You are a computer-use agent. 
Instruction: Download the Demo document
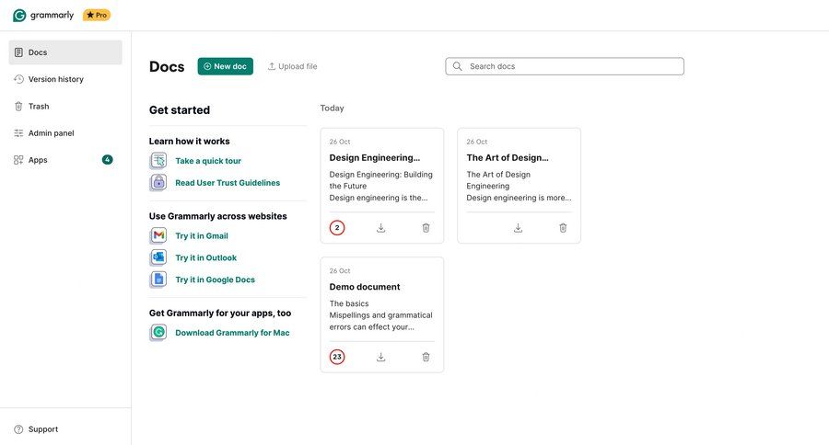click(380, 358)
